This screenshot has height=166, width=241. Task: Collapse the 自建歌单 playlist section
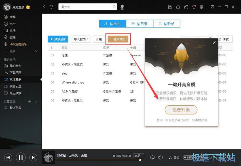[37, 102]
